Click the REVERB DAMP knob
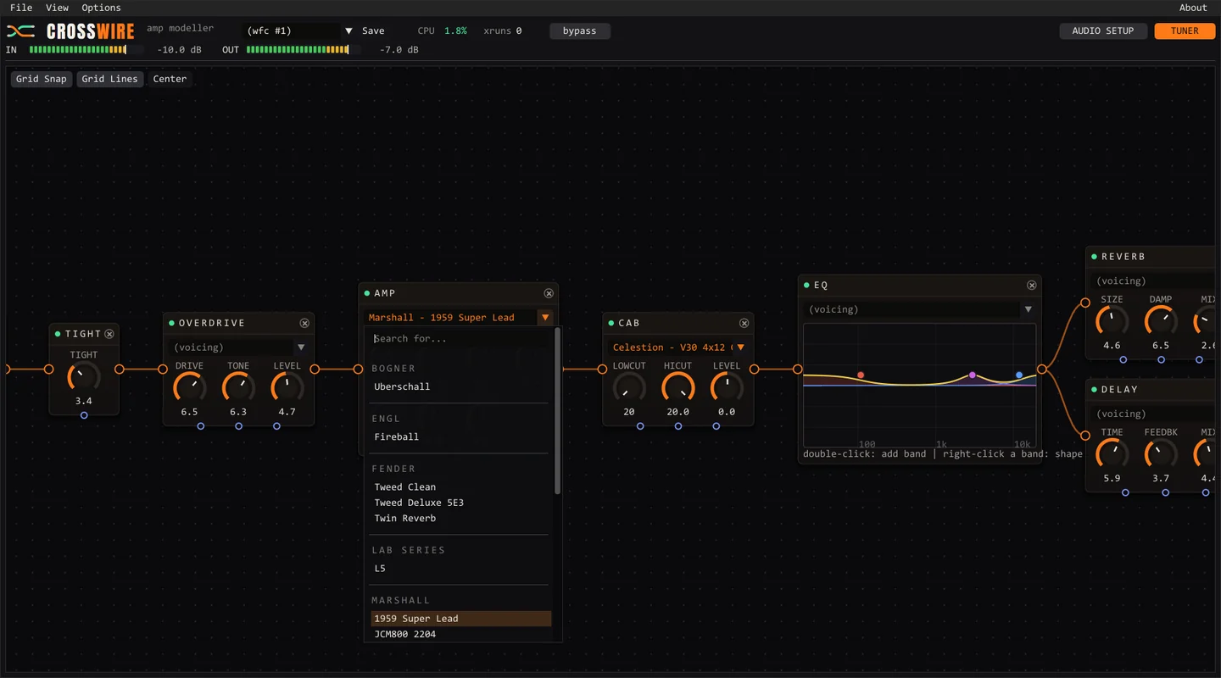 coord(1161,321)
